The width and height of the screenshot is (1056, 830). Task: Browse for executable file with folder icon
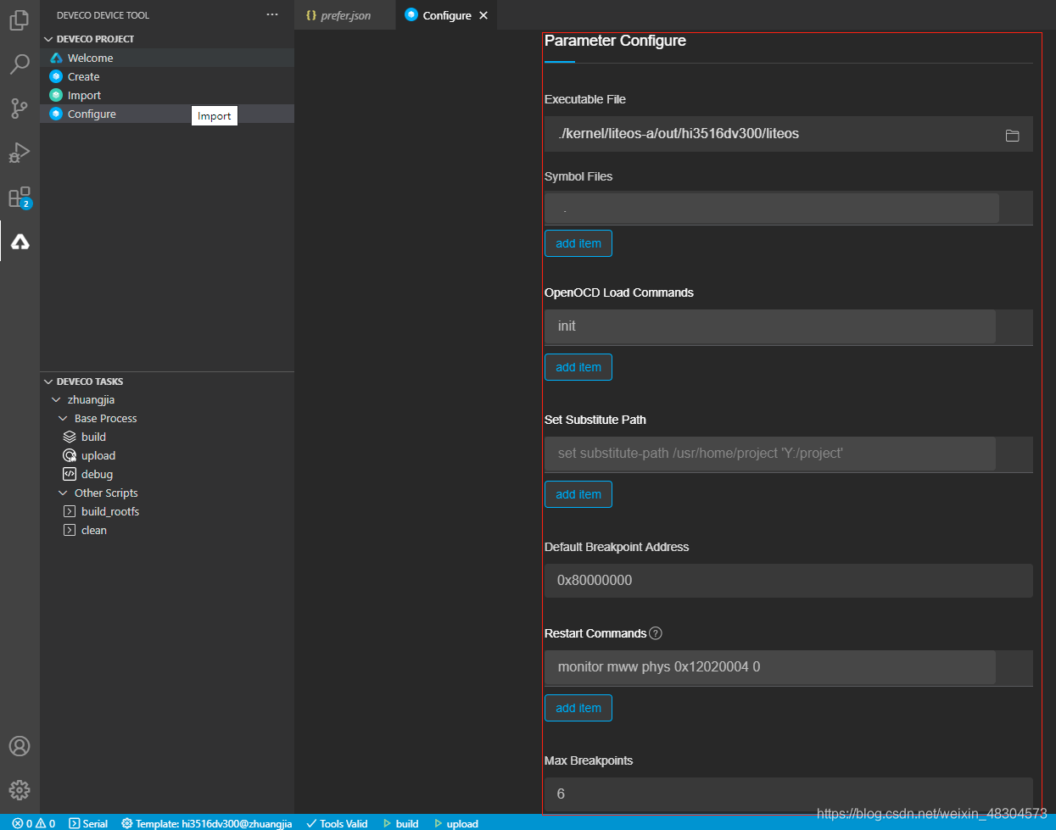(x=1012, y=135)
